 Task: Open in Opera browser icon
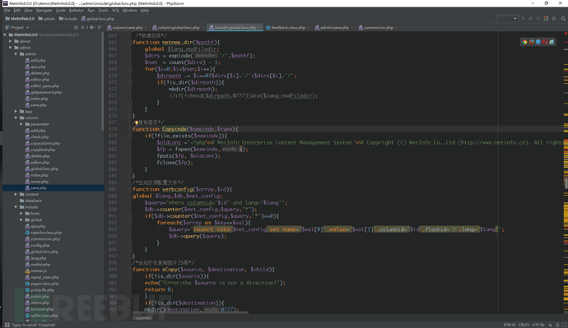545,42
